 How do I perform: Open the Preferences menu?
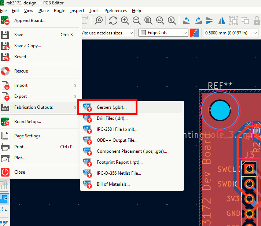pos(116,11)
